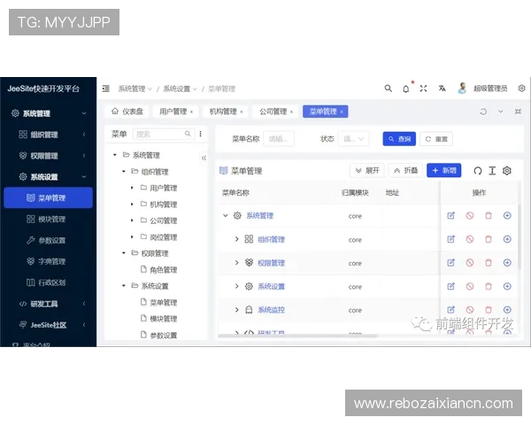Open the 状态 status dropdown

pos(353,139)
